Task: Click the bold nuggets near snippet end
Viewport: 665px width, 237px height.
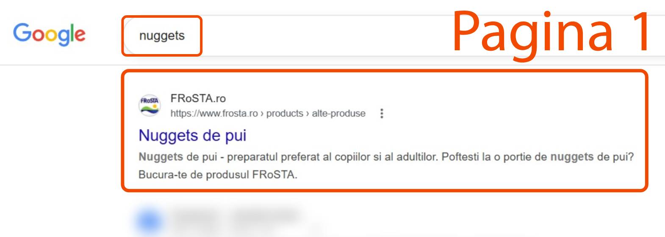Action: 572,157
